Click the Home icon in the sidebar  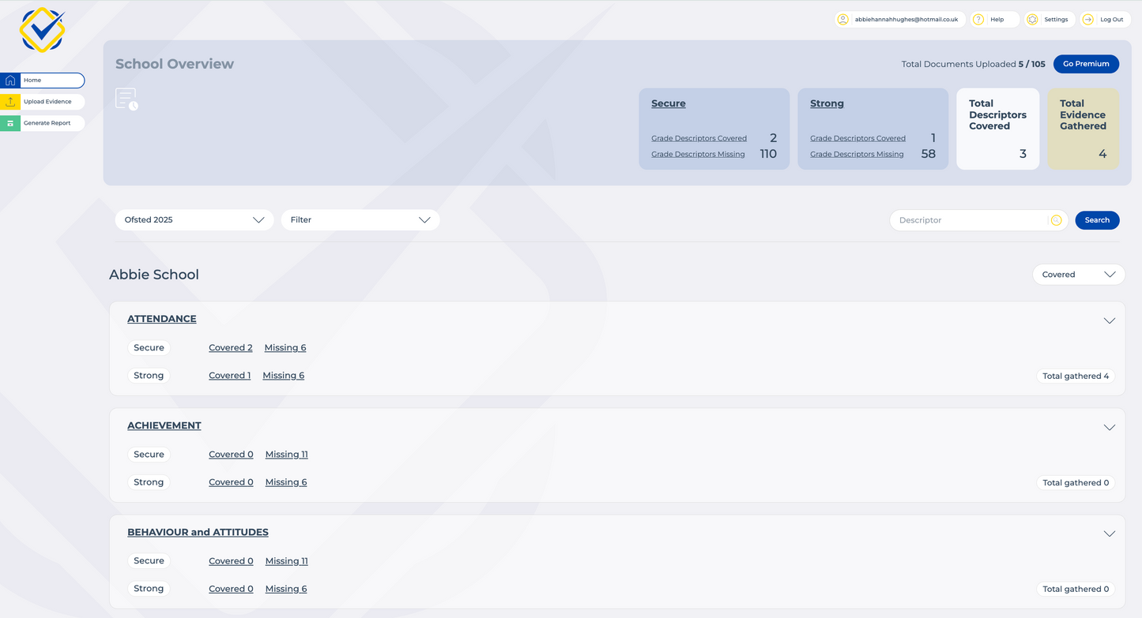click(10, 80)
